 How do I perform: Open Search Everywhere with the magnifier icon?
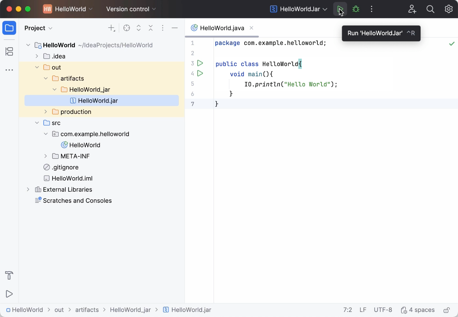coord(430,9)
